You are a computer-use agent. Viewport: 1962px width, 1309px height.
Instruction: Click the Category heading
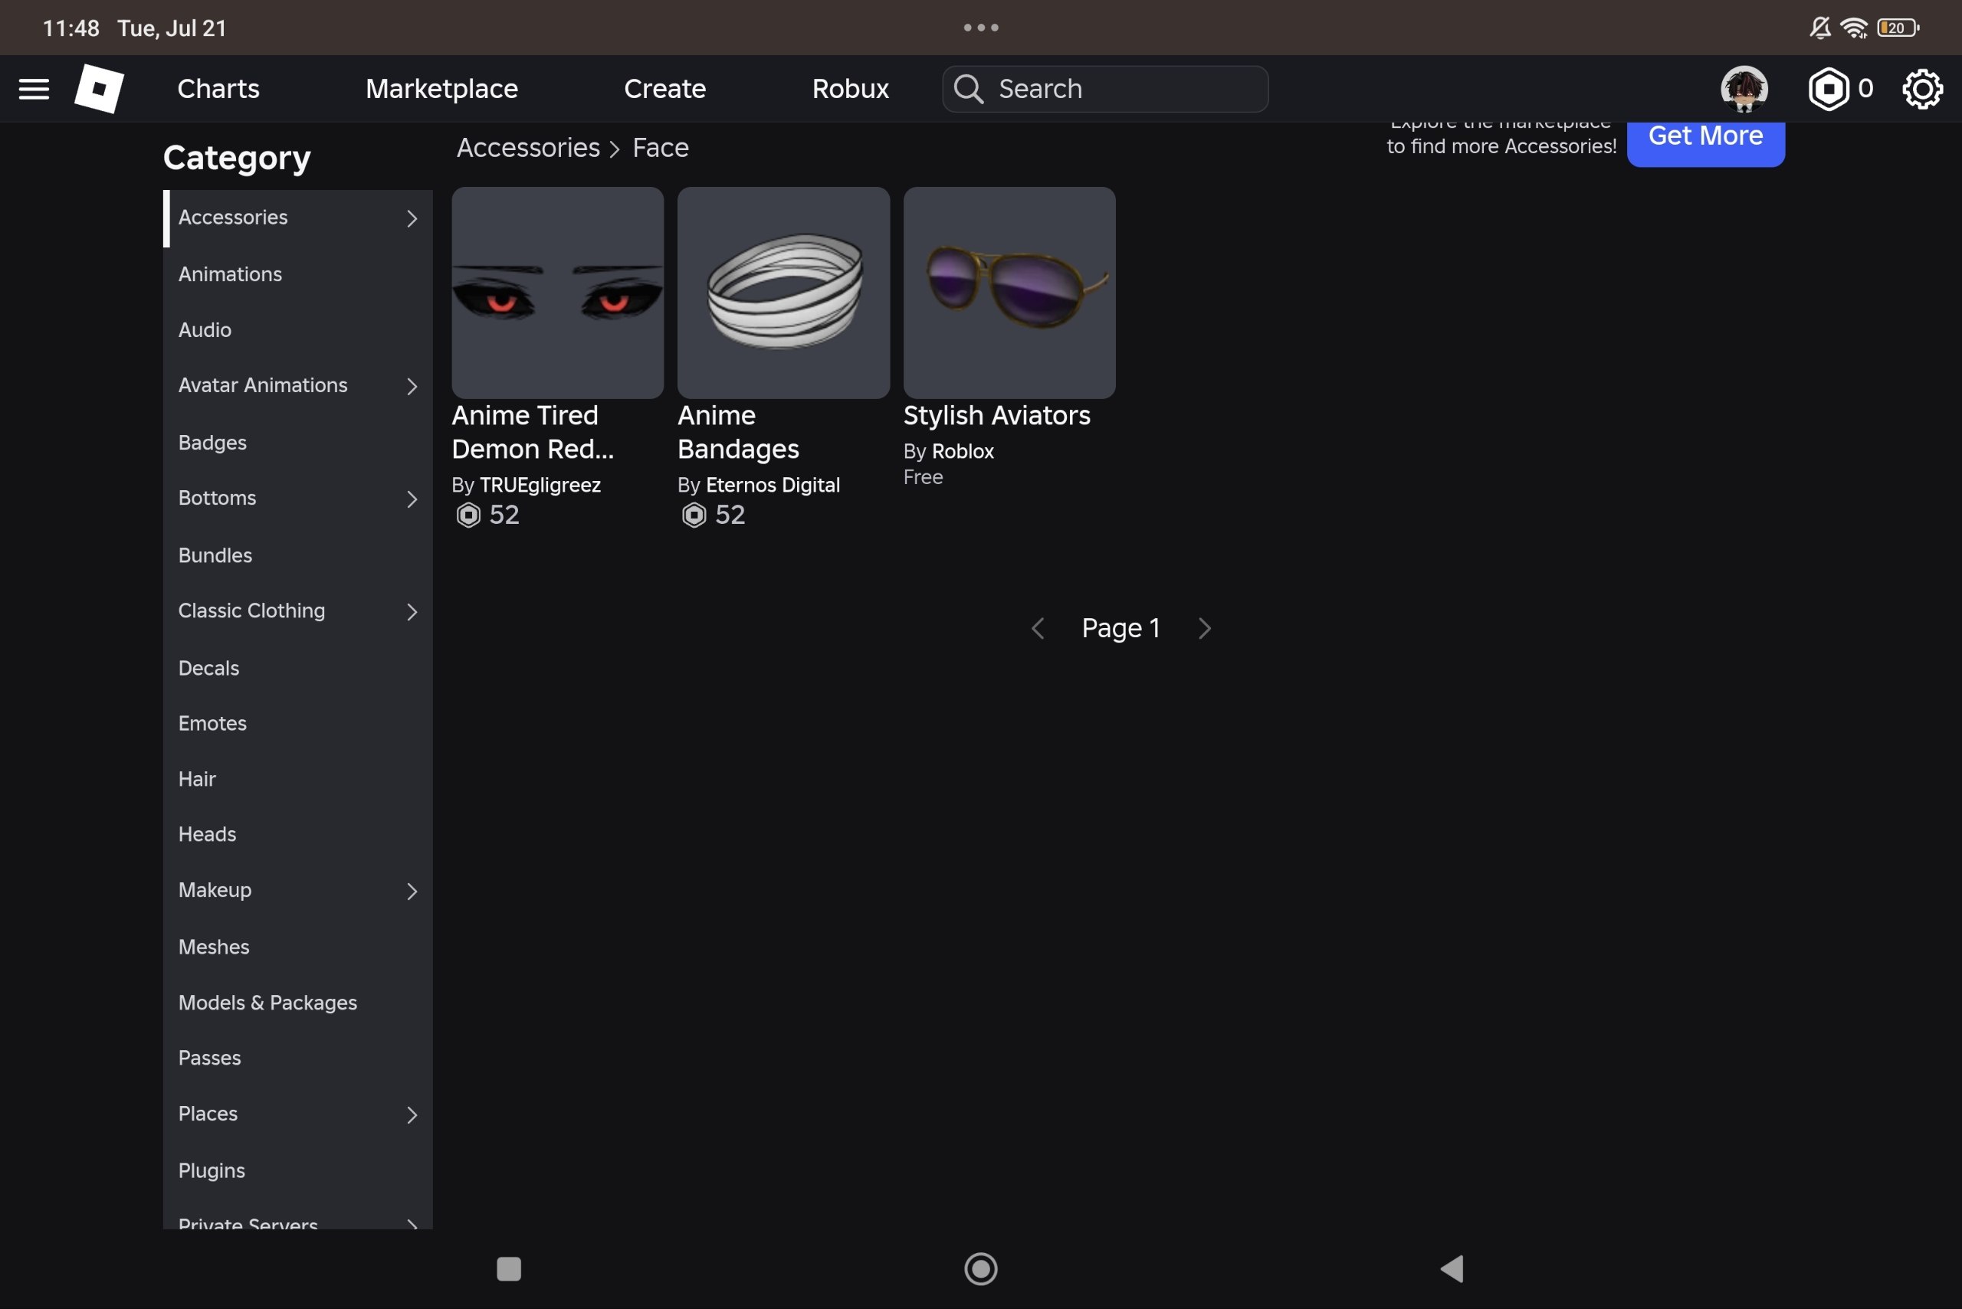pos(236,158)
